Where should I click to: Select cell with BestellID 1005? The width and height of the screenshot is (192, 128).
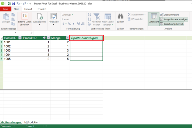12,59
